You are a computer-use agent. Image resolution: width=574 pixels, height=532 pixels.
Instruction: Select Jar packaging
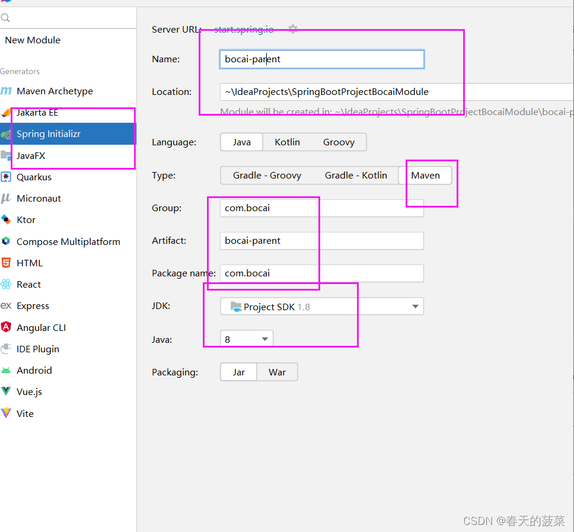pyautogui.click(x=239, y=372)
